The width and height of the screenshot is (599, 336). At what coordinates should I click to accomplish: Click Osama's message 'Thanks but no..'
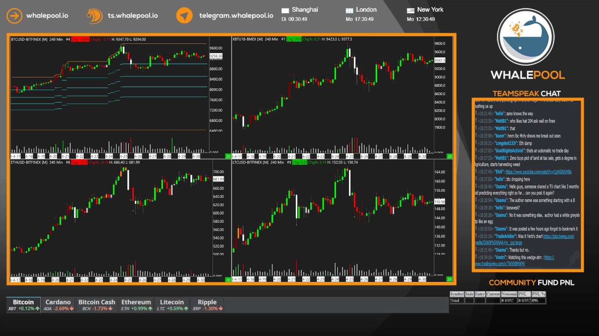pyautogui.click(x=519, y=250)
